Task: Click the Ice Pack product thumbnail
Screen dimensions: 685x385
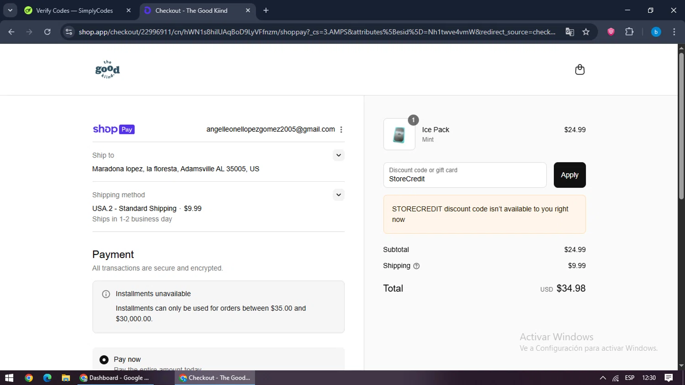Action: coord(399,134)
